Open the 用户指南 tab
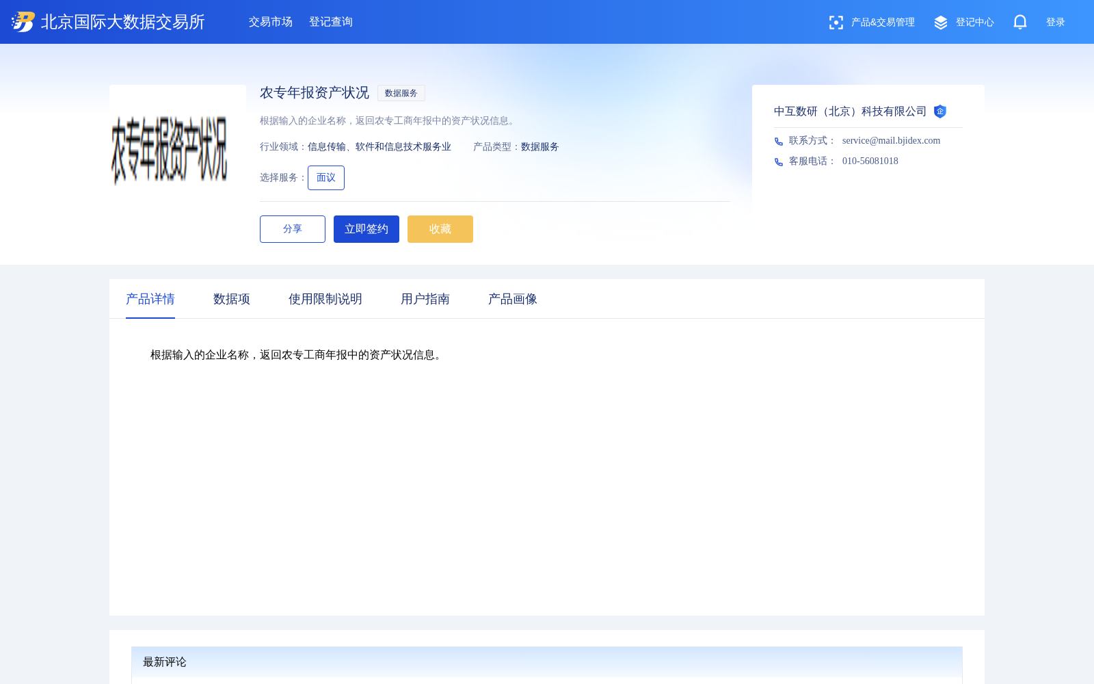The width and height of the screenshot is (1094, 684). (x=425, y=299)
